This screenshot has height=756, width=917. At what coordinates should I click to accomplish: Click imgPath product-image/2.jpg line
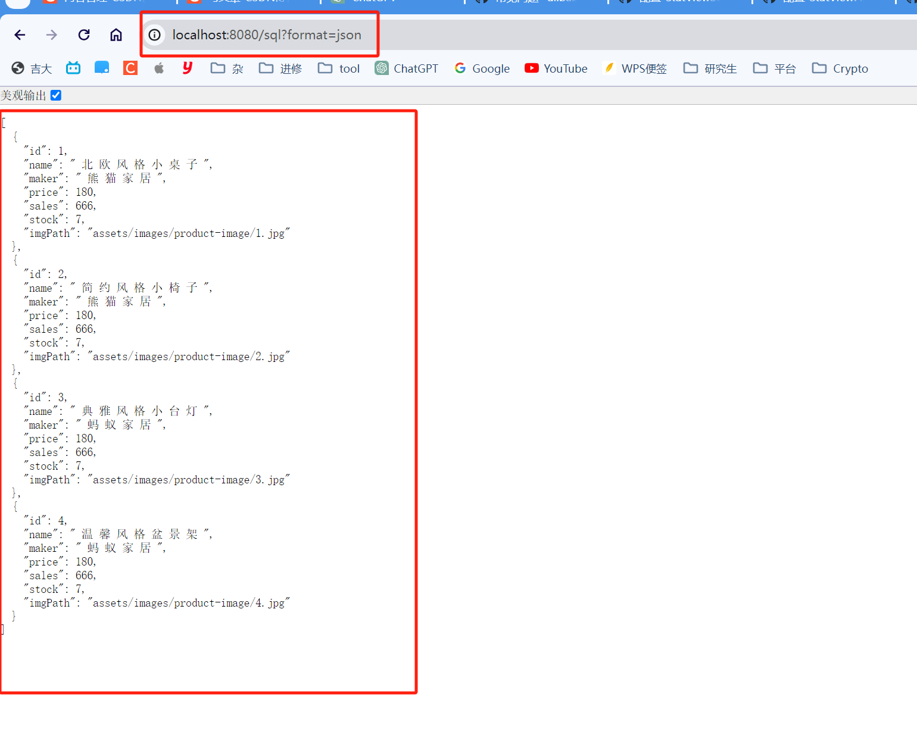pyautogui.click(x=157, y=357)
